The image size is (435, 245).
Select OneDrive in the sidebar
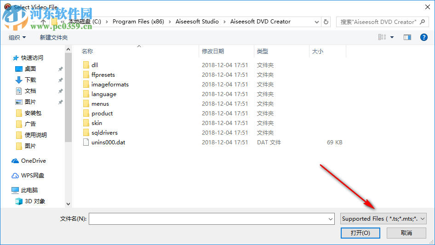[x=33, y=161]
